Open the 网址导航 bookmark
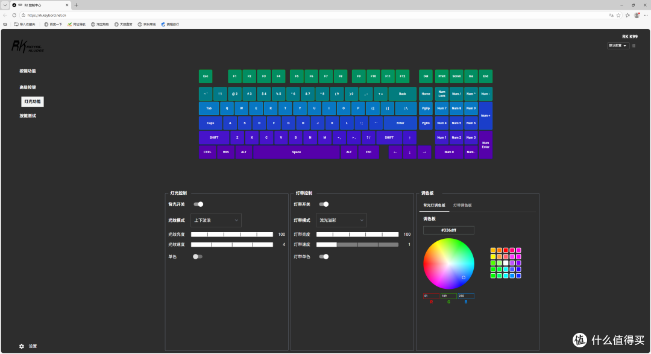This screenshot has width=651, height=354. [76, 25]
